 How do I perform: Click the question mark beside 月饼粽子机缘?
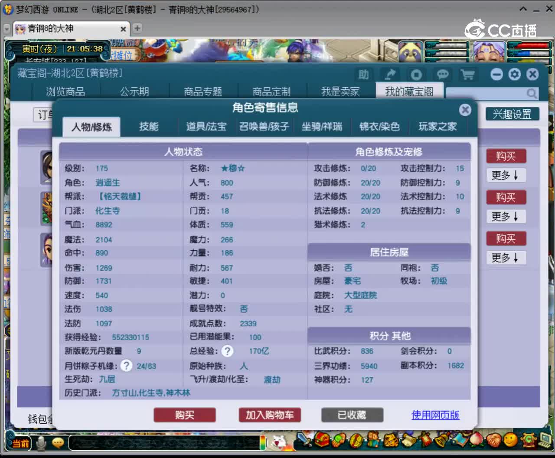point(126,366)
